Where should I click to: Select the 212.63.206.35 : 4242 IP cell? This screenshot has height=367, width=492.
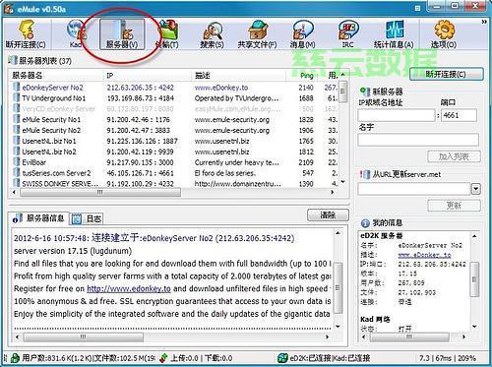point(140,88)
